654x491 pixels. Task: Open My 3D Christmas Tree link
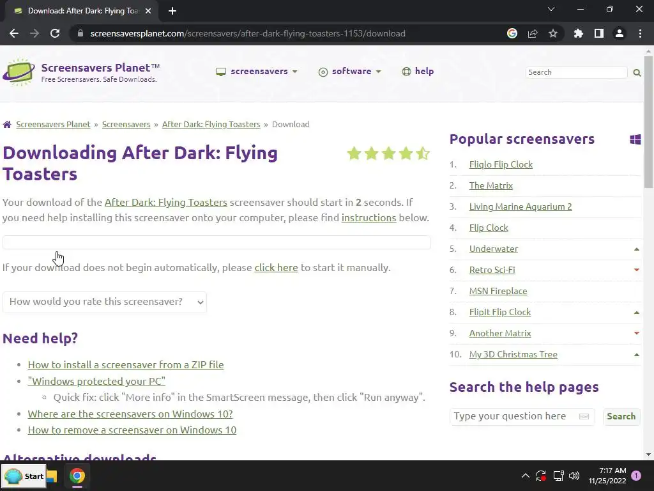[513, 354]
